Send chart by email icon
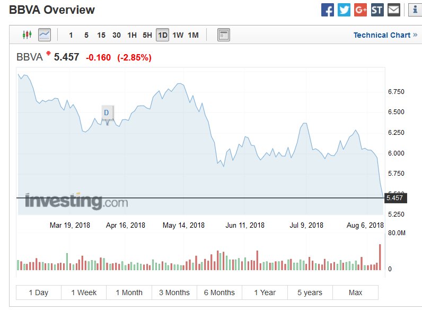 pyautogui.click(x=394, y=10)
